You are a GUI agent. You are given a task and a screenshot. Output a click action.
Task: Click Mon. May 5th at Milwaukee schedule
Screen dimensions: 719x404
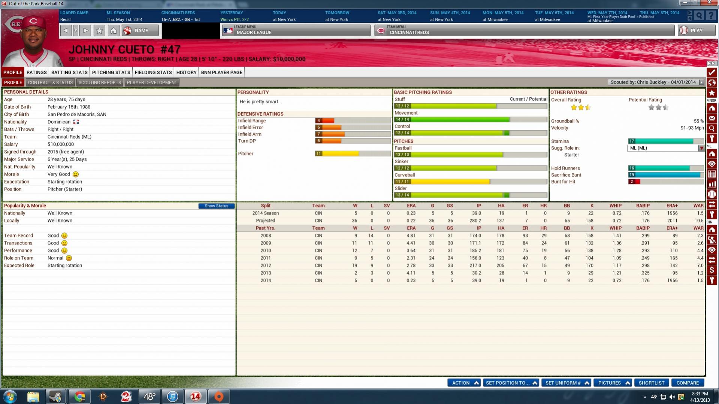[x=503, y=16]
